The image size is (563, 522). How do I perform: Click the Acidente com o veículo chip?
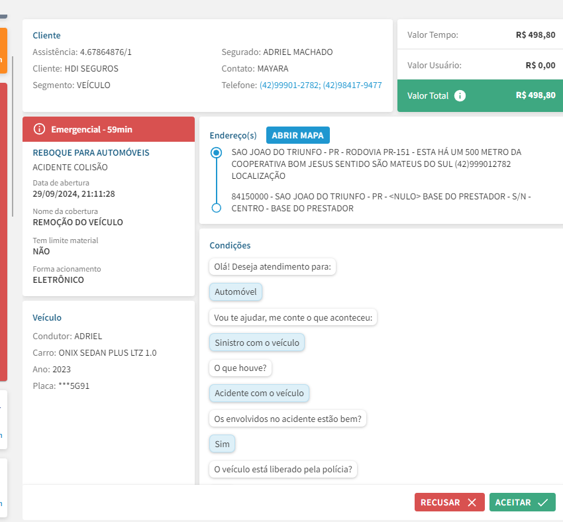pos(259,393)
